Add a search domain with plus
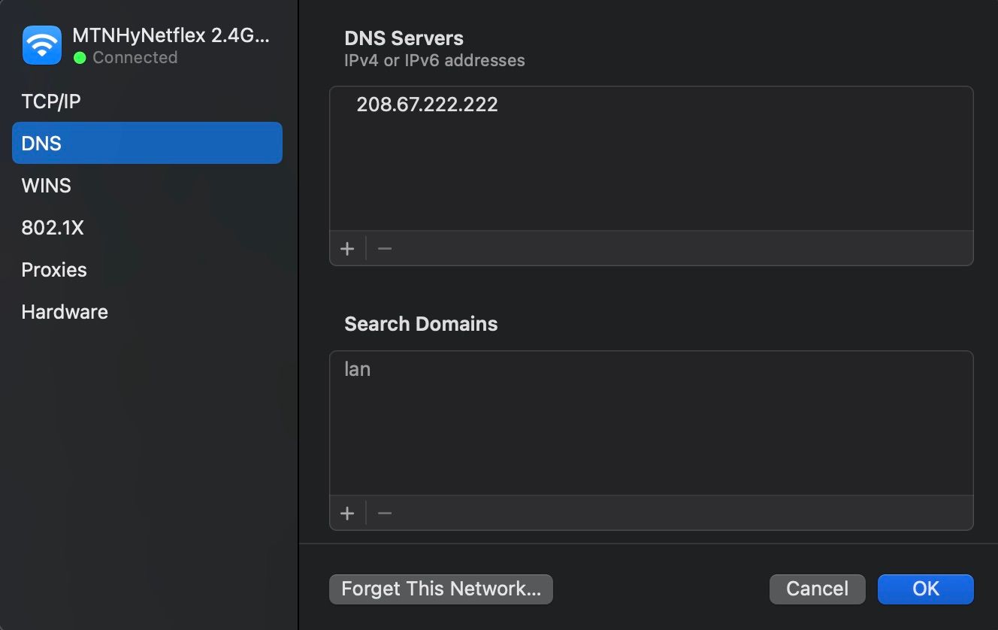Viewport: 998px width, 630px height. click(347, 513)
